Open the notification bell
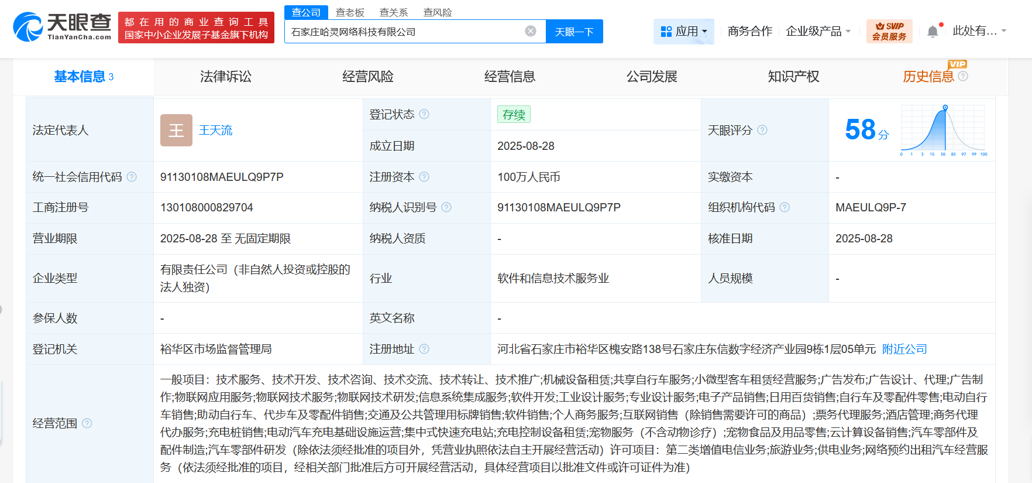 [x=933, y=32]
